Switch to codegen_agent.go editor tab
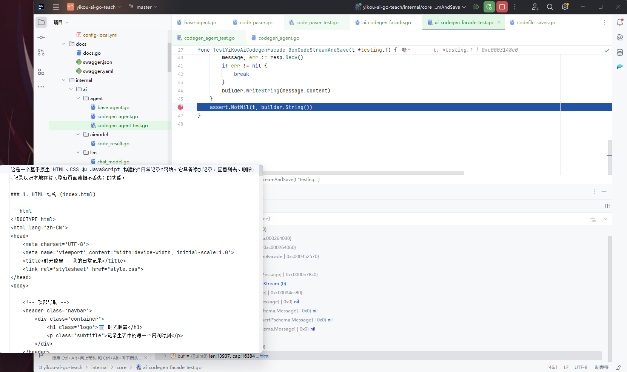The width and height of the screenshot is (627, 372). [275, 38]
